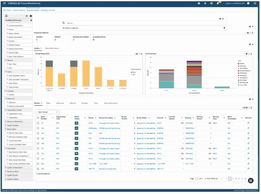Image resolution: width=261 pixels, height=194 pixels.
Task: Open Favorites star in top header
Action: tap(205, 3)
